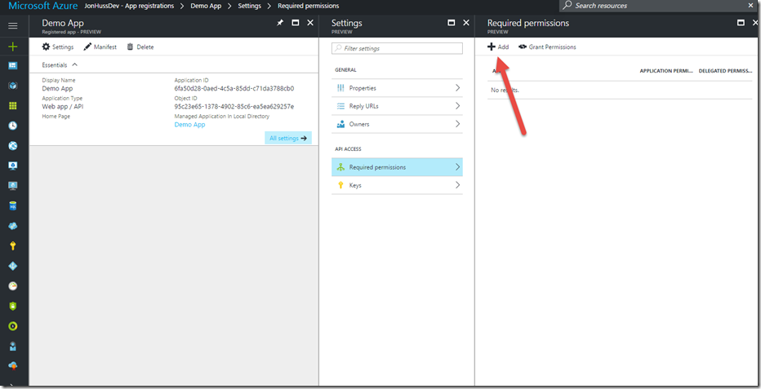Maximize the Settings blade
The image size is (761, 389).
[x=451, y=23]
